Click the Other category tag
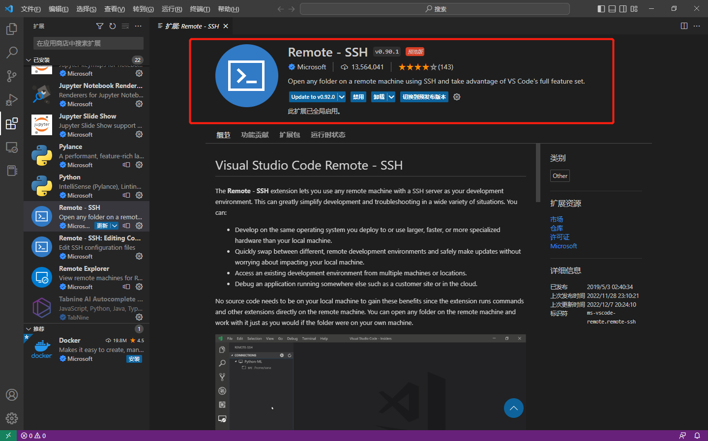708x441 pixels. (x=560, y=176)
